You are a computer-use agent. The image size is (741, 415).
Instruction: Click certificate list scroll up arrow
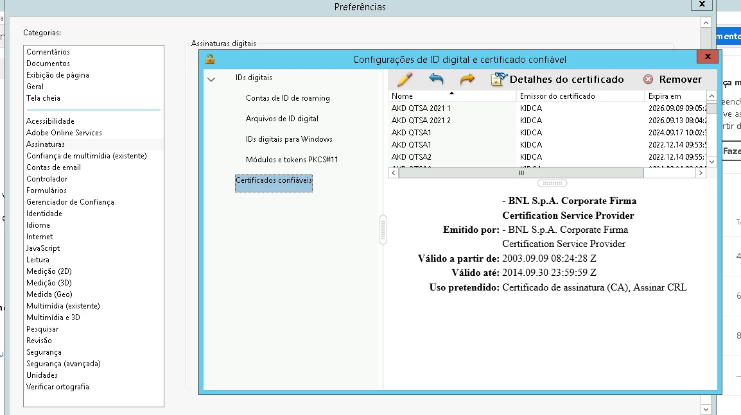pyautogui.click(x=711, y=96)
